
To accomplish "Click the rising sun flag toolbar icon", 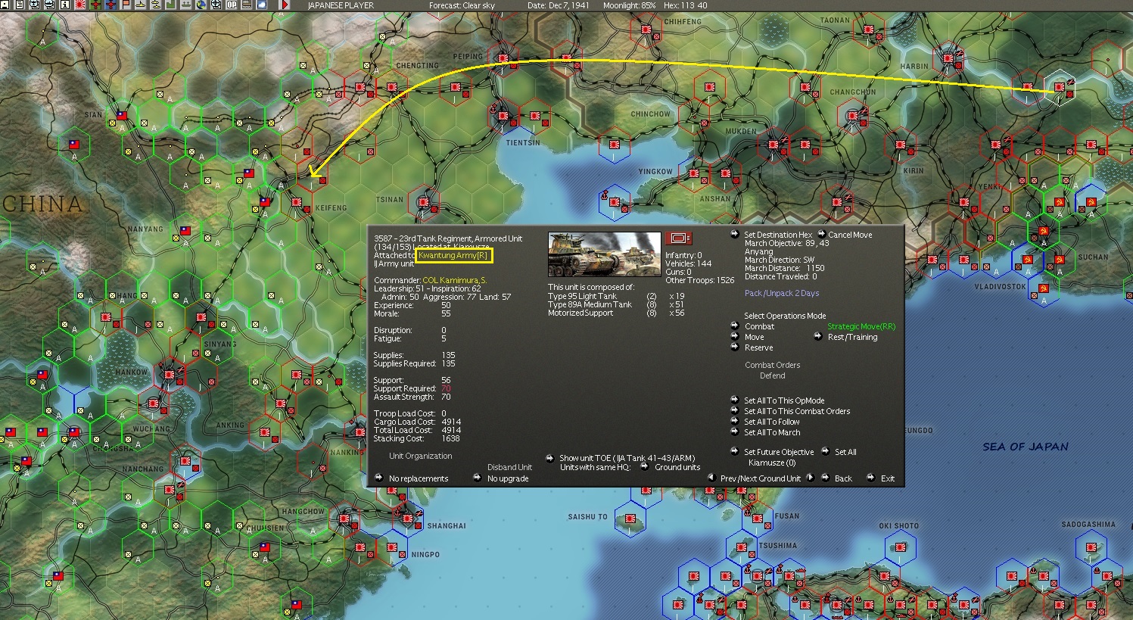I will point(79,5).
